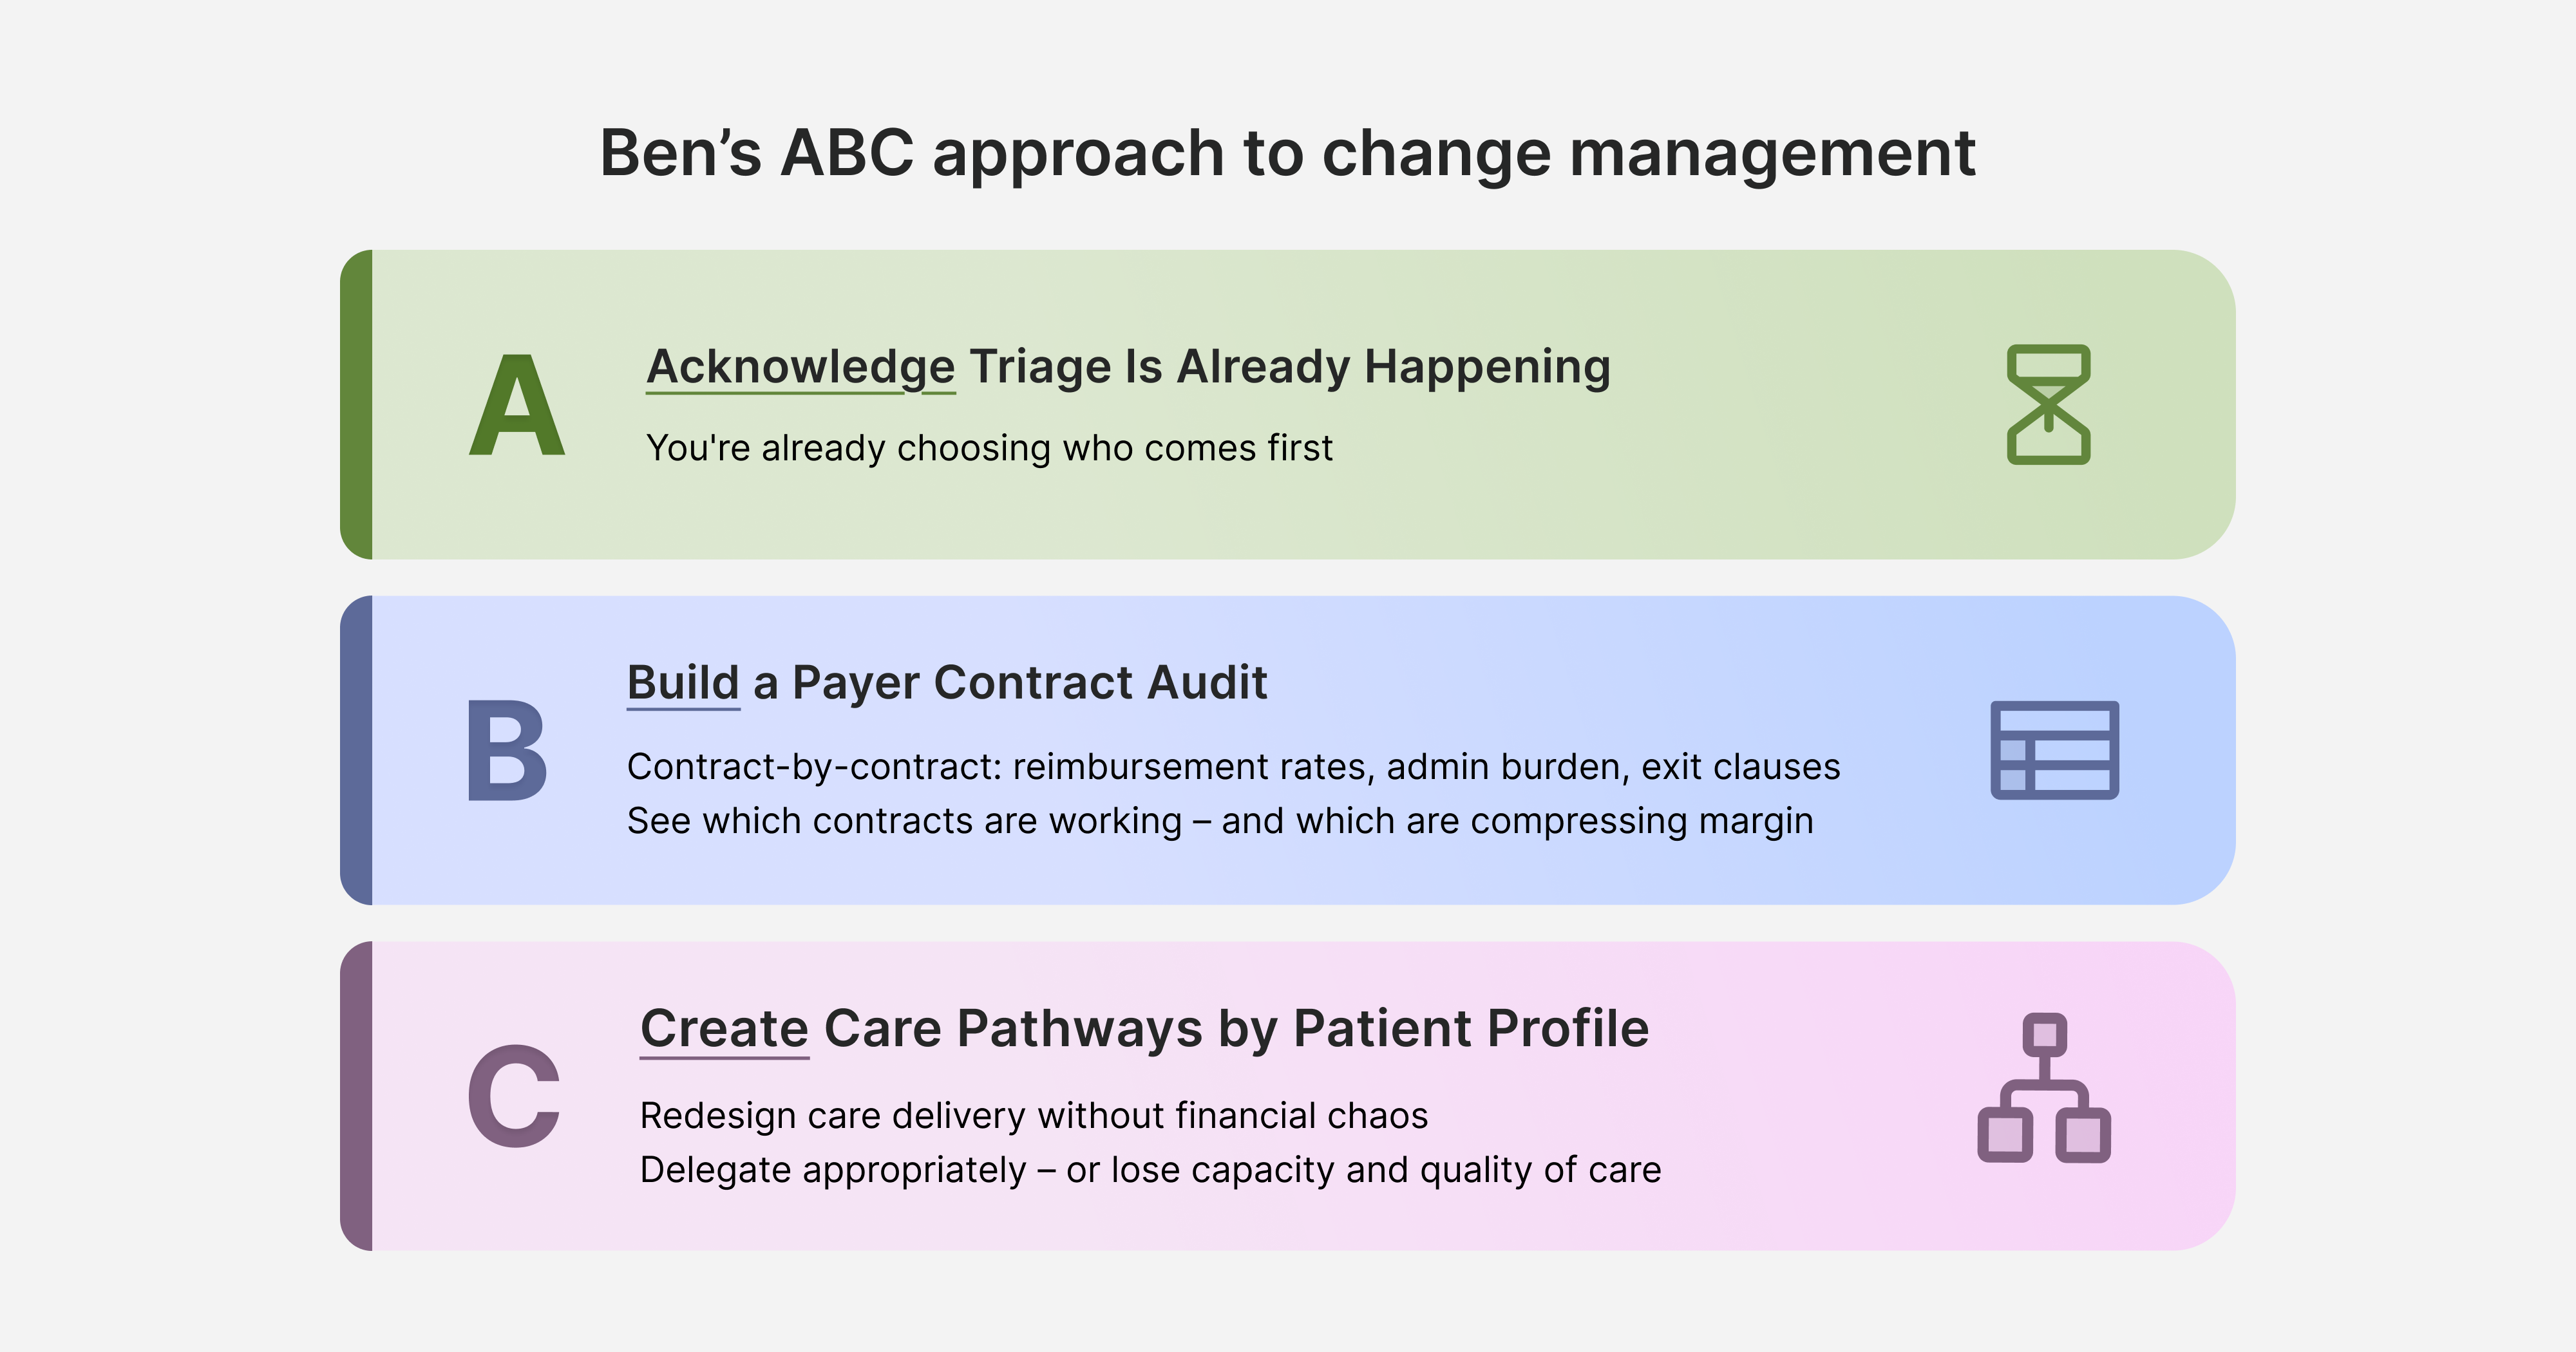Click the "Triage Is Already Happening" heading text
This screenshot has height=1352, width=2576.
point(1289,367)
